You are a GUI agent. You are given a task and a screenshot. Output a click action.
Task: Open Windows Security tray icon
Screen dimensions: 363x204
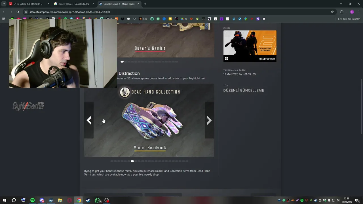324,200
